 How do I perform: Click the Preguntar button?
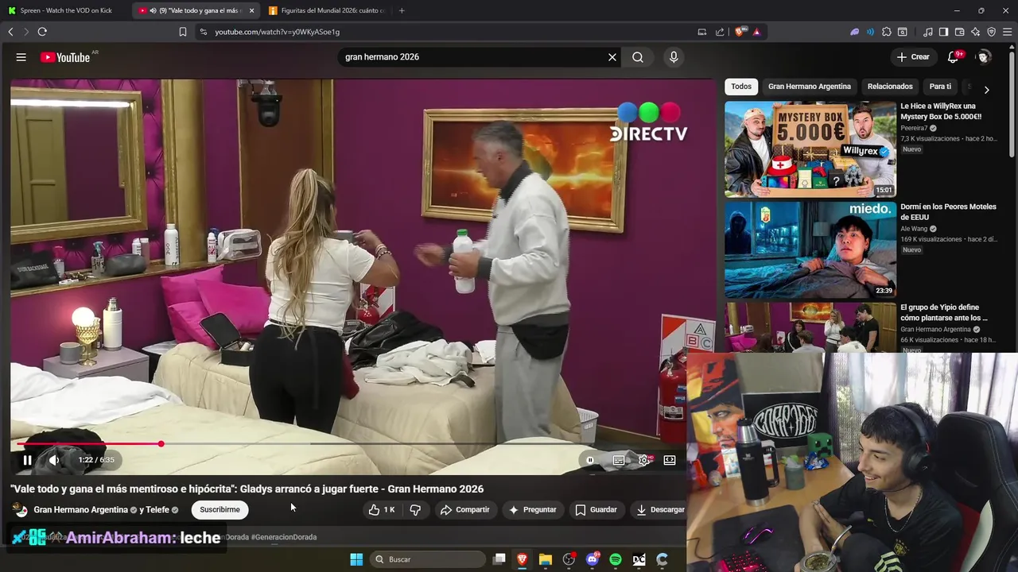click(x=532, y=510)
